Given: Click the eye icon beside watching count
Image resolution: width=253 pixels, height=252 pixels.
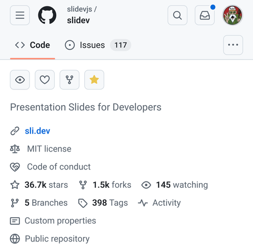Looking at the screenshot, I should click(x=146, y=185).
